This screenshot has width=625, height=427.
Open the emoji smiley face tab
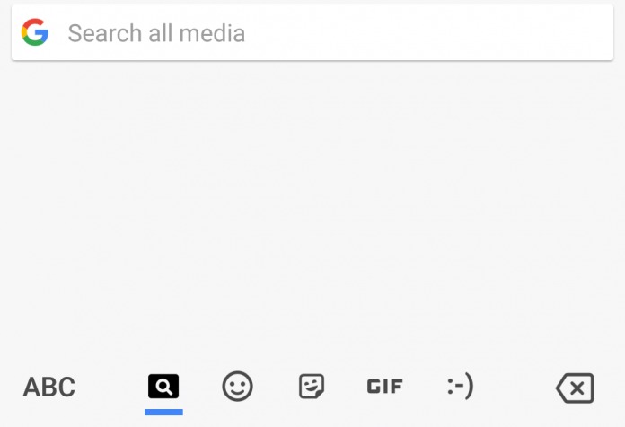[237, 388]
